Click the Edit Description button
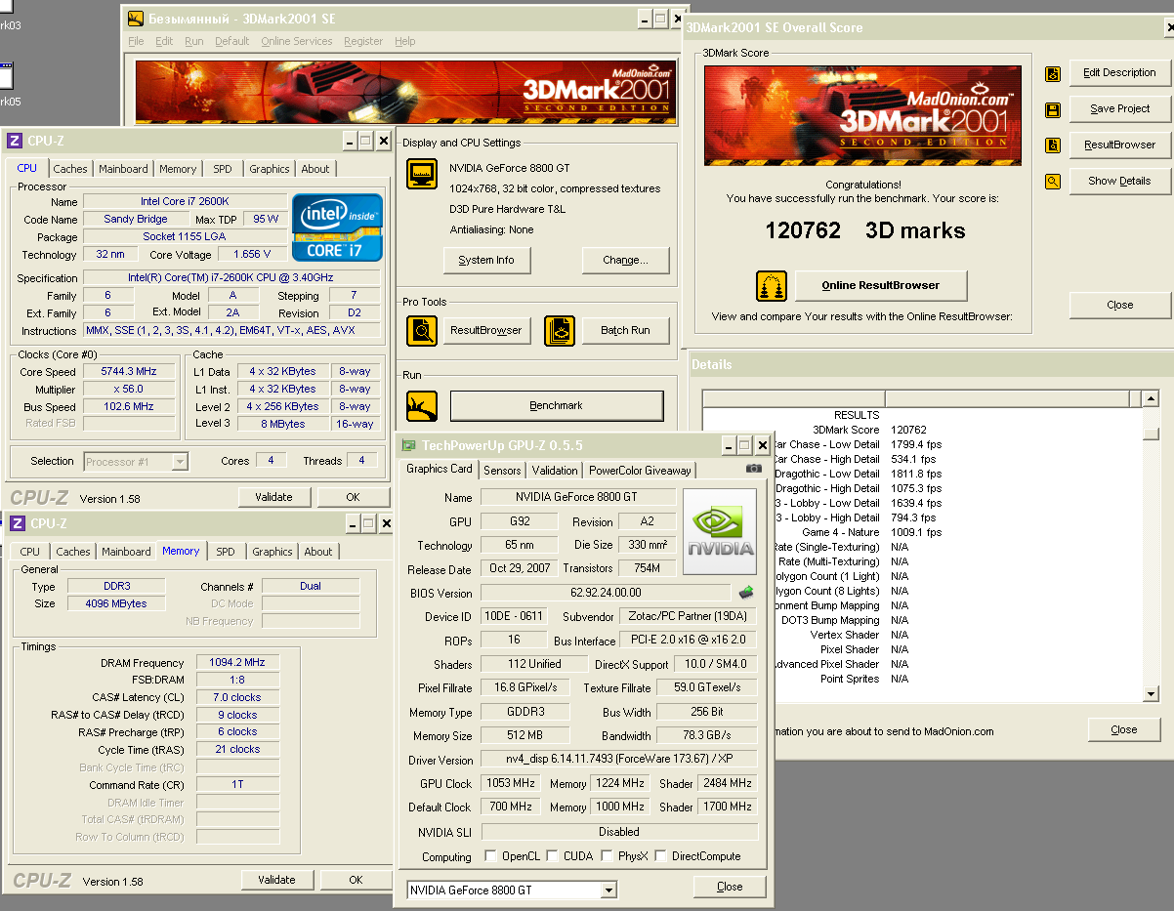 click(1120, 72)
